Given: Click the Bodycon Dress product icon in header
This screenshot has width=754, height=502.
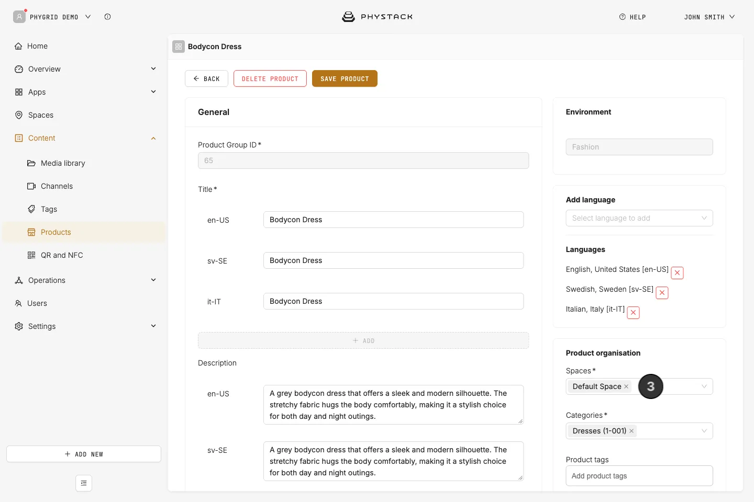Looking at the screenshot, I should pyautogui.click(x=179, y=47).
